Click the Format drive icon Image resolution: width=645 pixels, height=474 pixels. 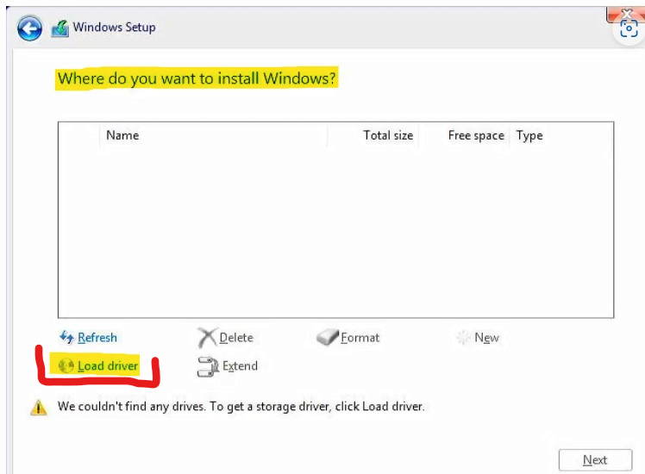click(328, 337)
